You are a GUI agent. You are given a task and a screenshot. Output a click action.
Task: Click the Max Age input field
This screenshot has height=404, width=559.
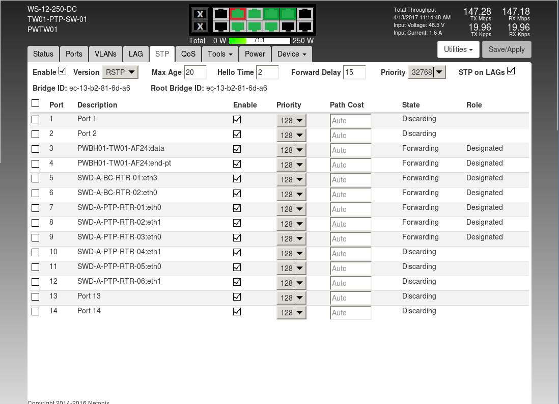click(195, 72)
